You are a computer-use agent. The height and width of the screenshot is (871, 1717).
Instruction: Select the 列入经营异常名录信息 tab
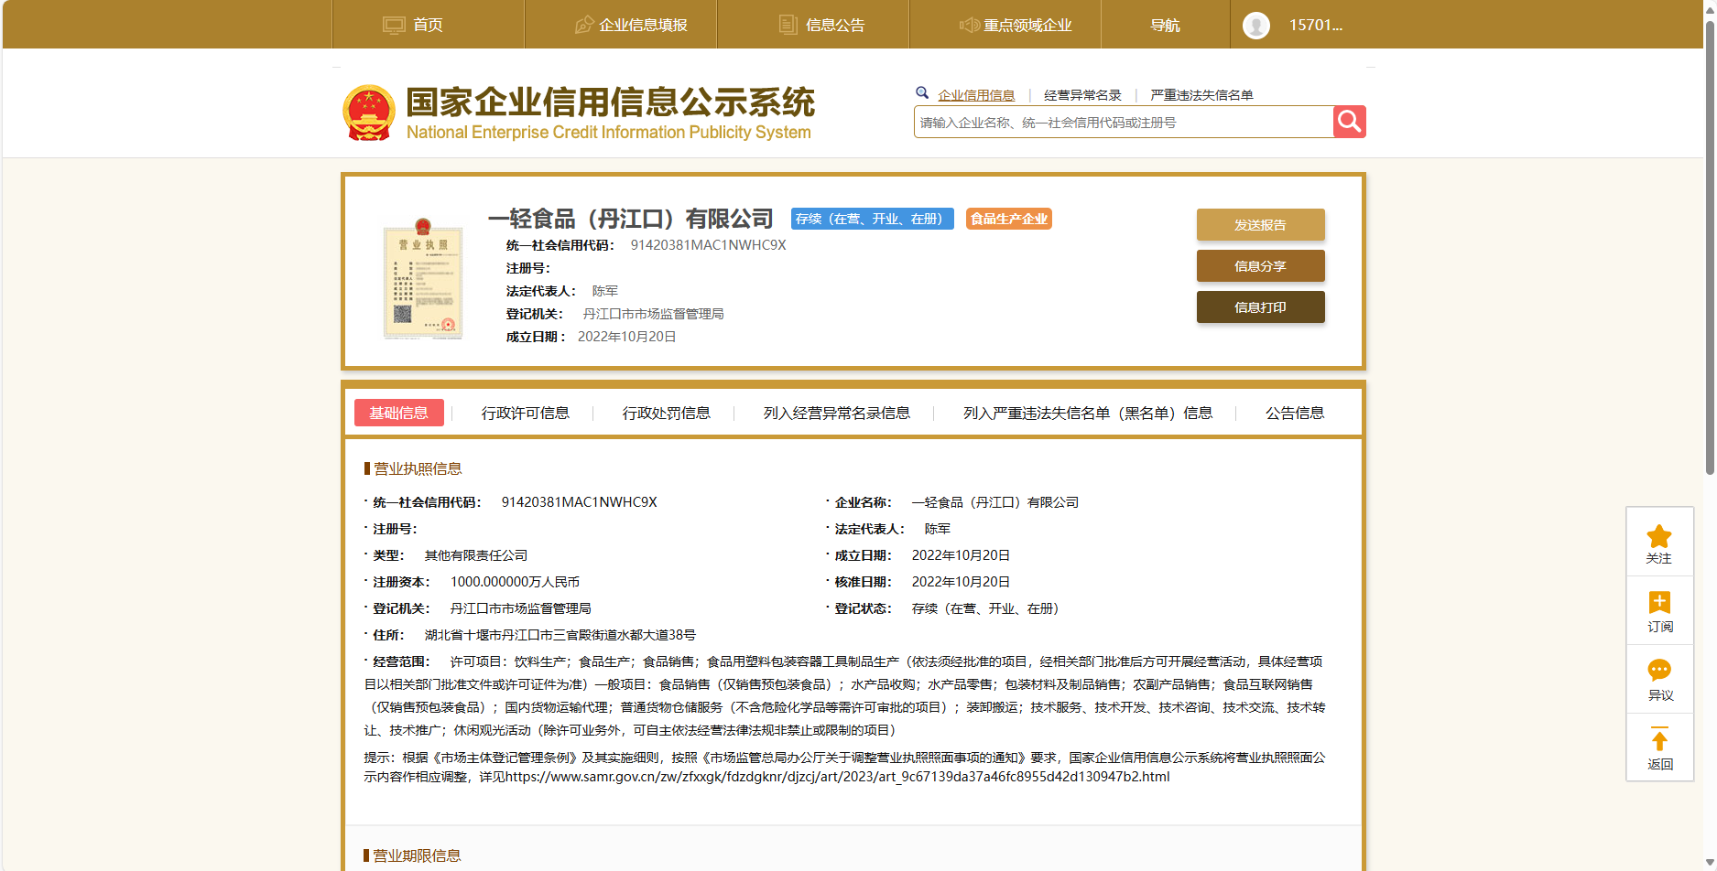(836, 413)
